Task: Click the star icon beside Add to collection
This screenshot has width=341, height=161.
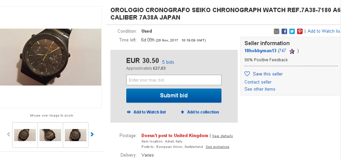Action: pos(183,112)
